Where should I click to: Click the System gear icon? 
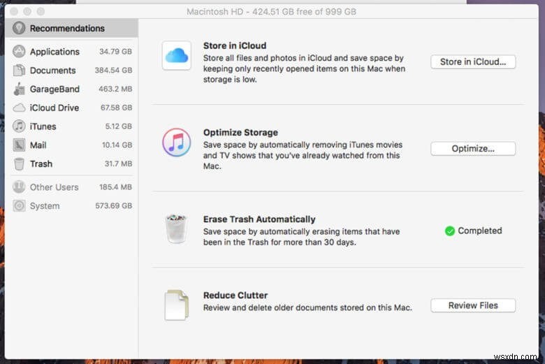pyautogui.click(x=19, y=206)
